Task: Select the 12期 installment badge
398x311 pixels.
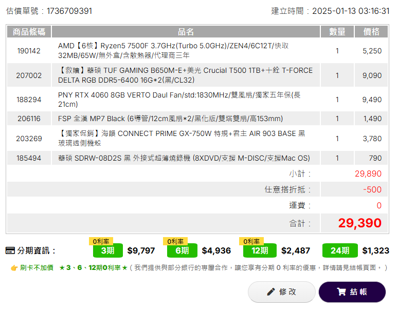Action: tap(260, 250)
